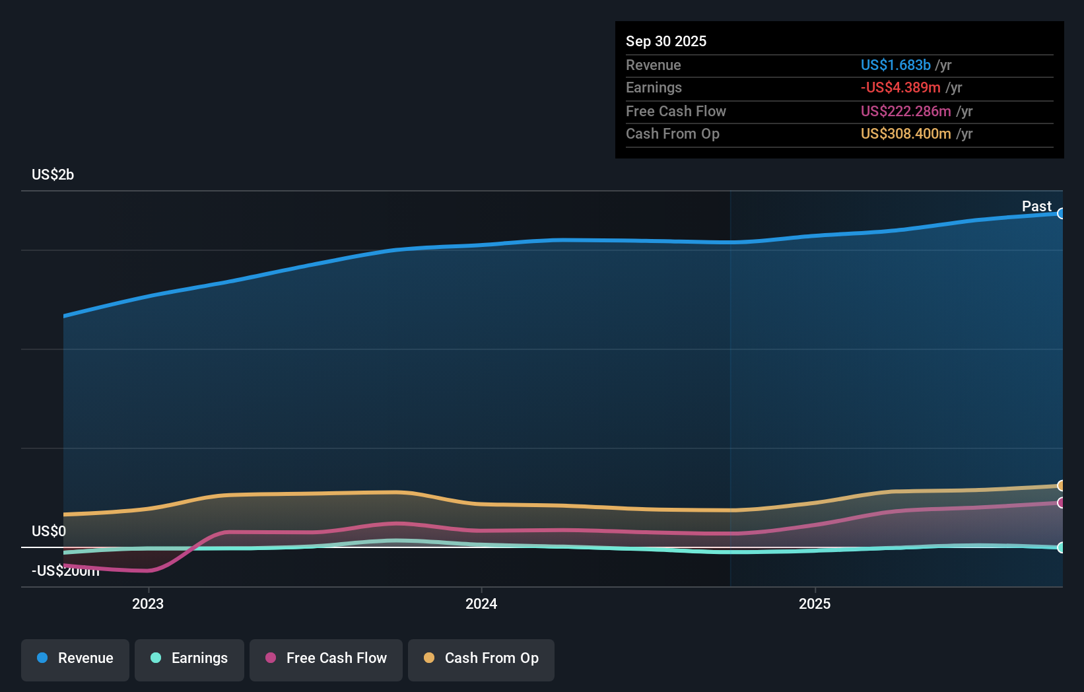
Task: Expand the Sep 30 2025 tooltip details
Action: coord(666,41)
